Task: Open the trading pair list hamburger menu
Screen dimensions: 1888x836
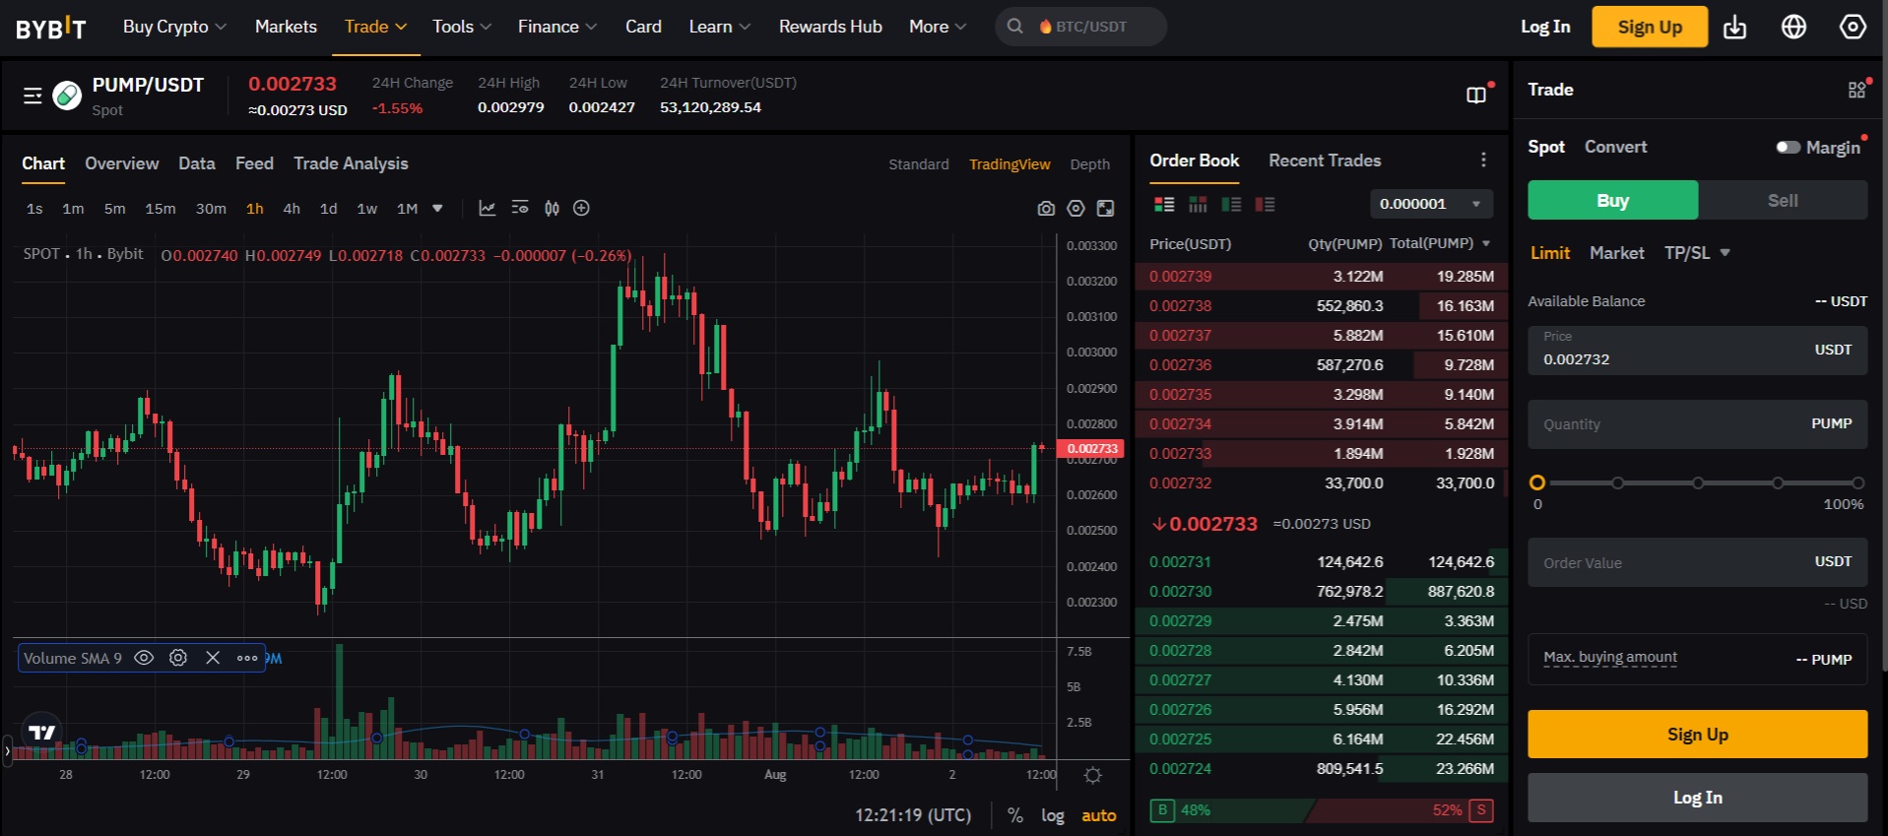Action: (x=33, y=96)
